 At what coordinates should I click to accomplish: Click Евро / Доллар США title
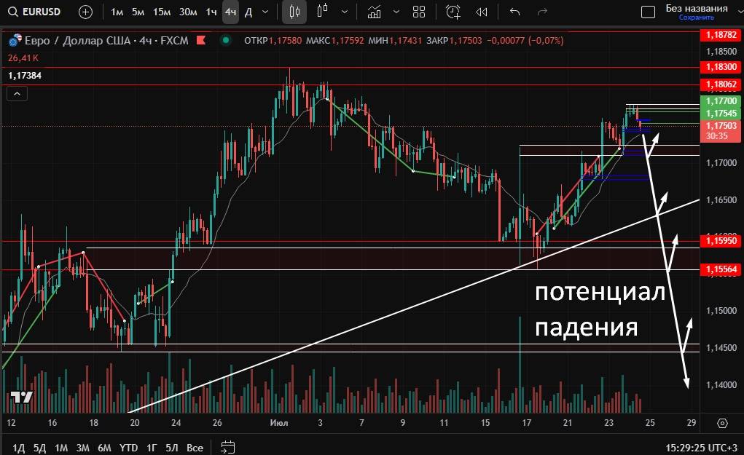(77, 40)
